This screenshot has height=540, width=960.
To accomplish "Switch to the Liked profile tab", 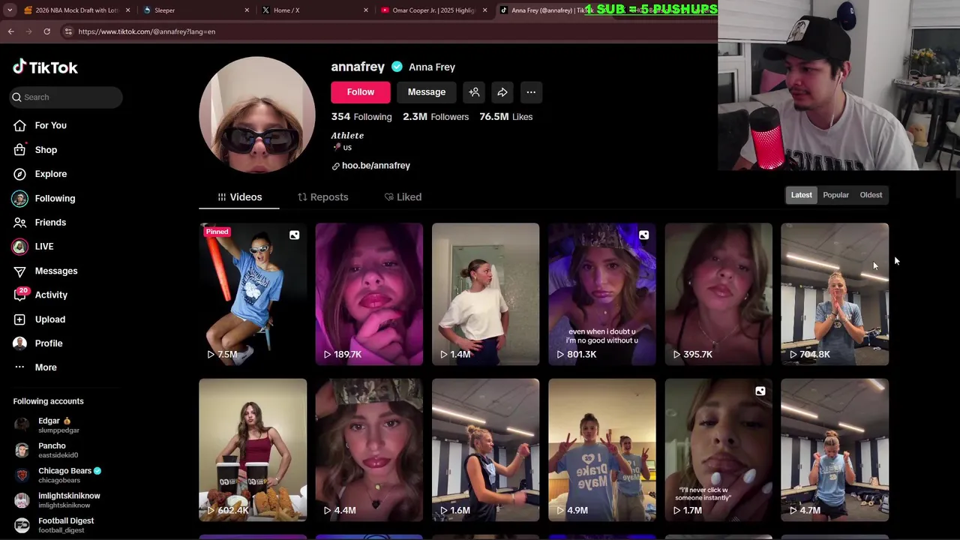I will [x=403, y=197].
